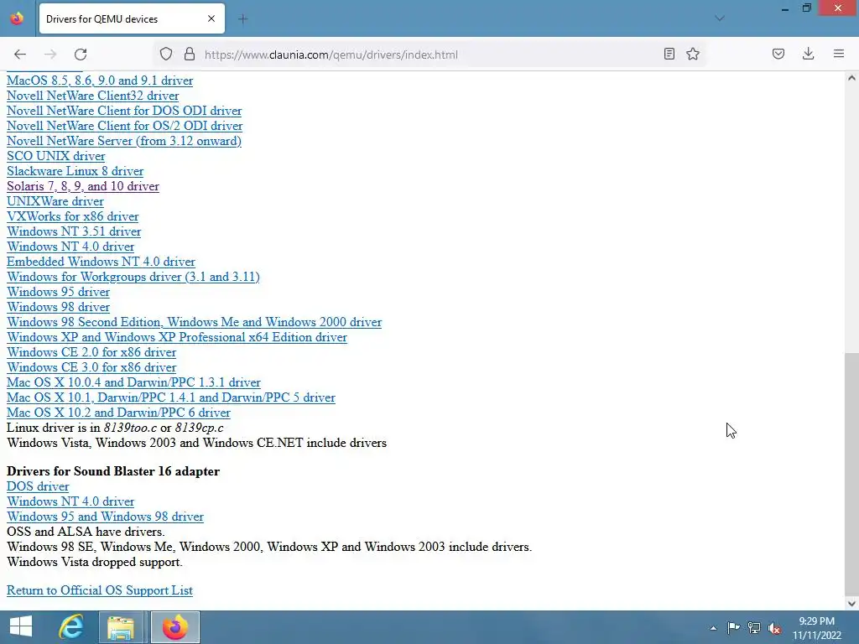Viewport: 859px width, 644px height.
Task: Open File Explorer from taskbar
Action: coord(121,627)
